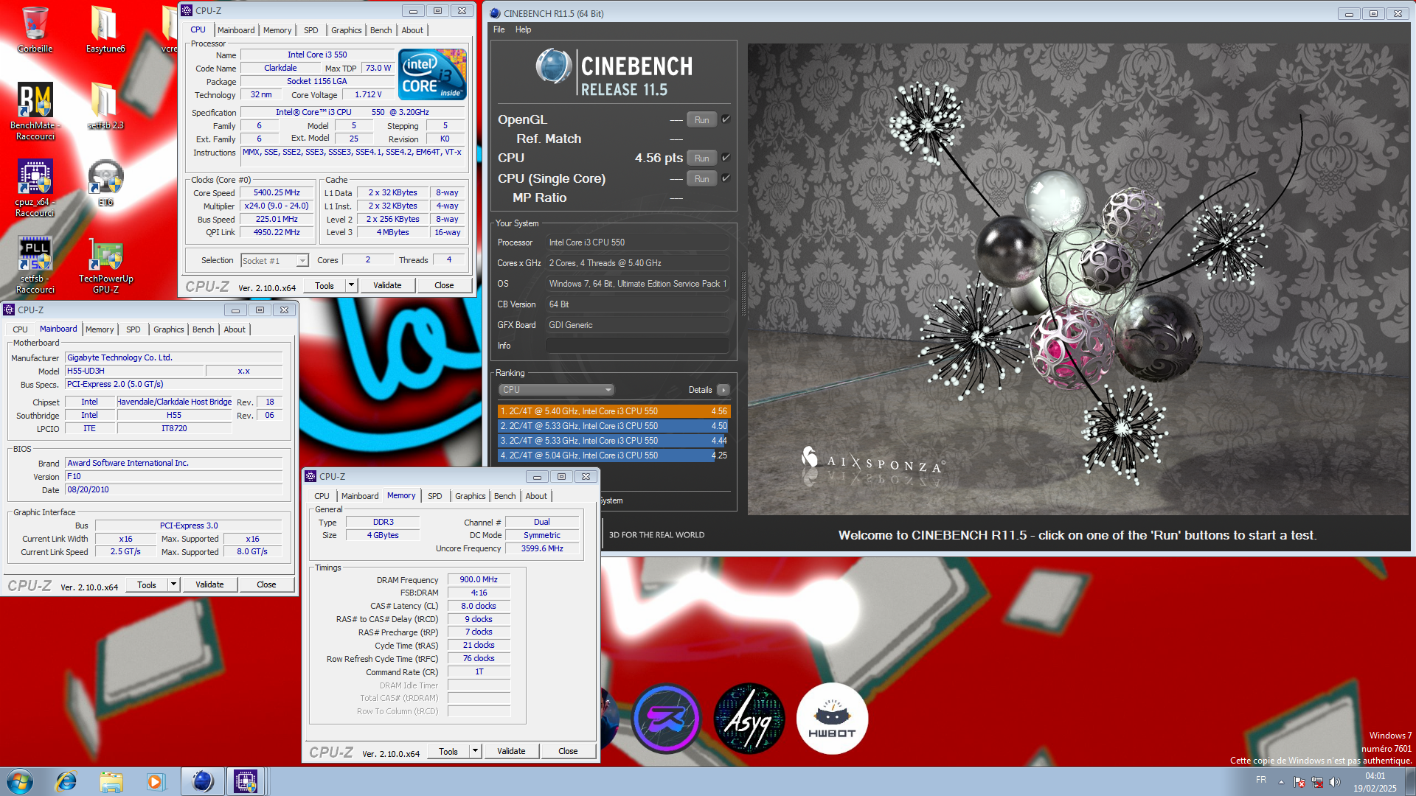The width and height of the screenshot is (1416, 796).
Task: Toggle the CPU test checkbox
Action: 726,158
